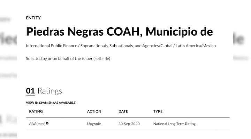Click the AAA(mex) rating value
The image size is (251, 139).
37,124
